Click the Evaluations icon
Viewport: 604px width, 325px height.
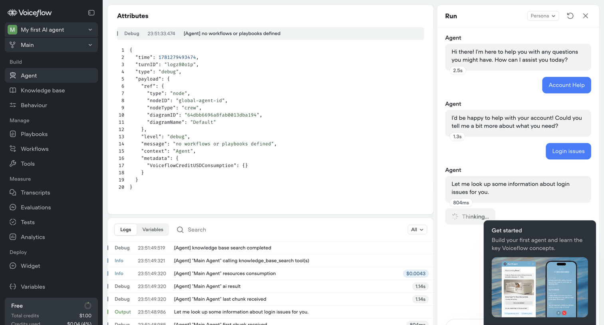point(13,207)
